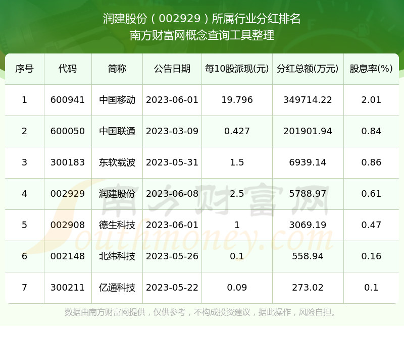Select stock code 600050
Viewport: 404px width, 337px height.
68,131
